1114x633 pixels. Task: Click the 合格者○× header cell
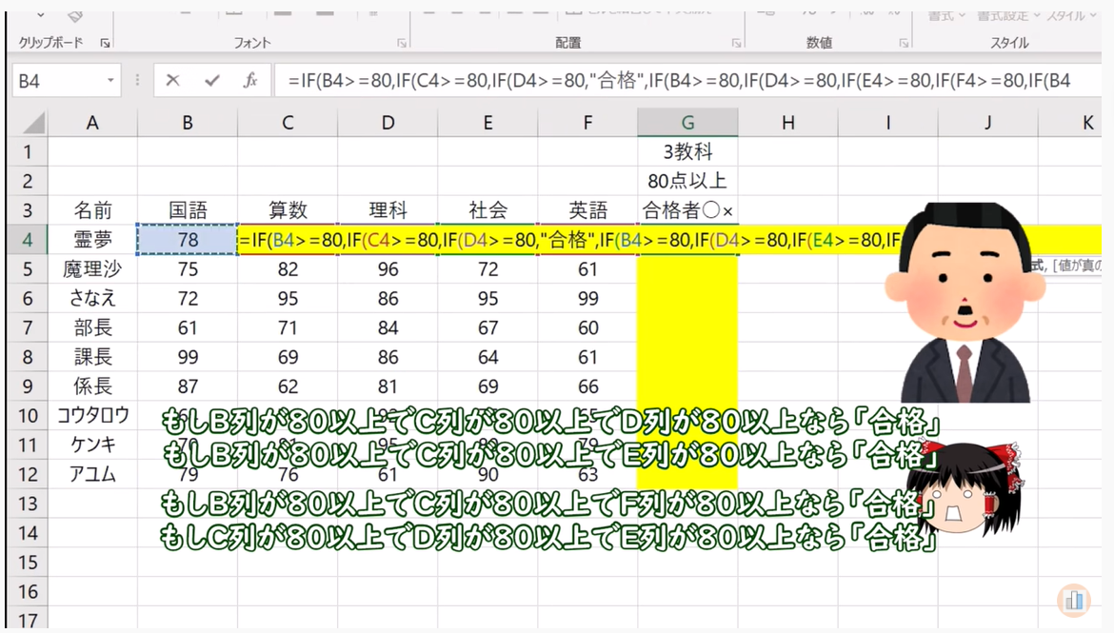pos(687,210)
